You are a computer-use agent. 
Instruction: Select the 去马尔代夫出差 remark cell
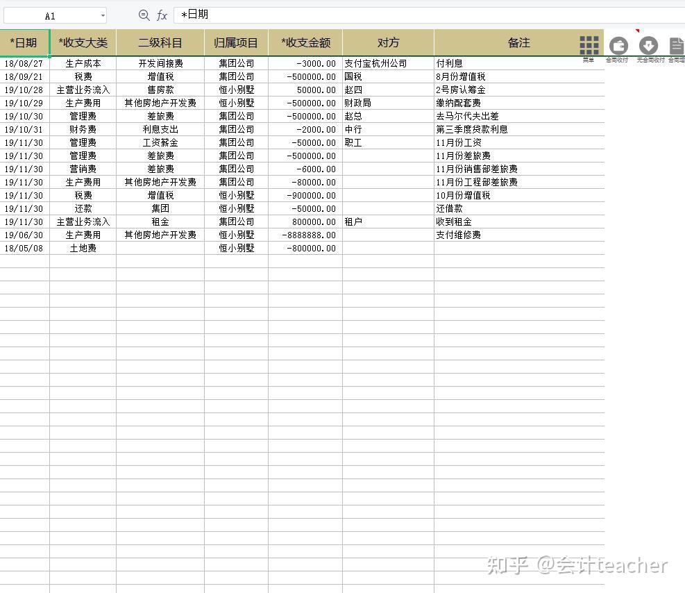pyautogui.click(x=519, y=116)
